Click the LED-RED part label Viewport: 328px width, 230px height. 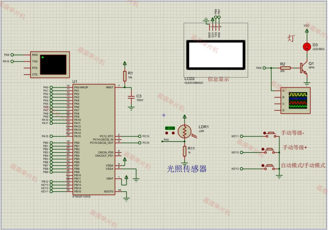coord(319,49)
